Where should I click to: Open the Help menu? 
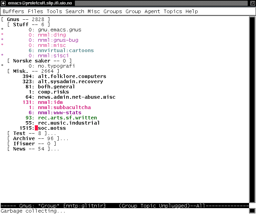[192, 11]
